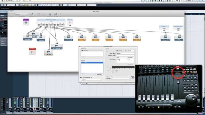Click the Connect button
The width and height of the screenshot is (205, 115).
[99, 74]
